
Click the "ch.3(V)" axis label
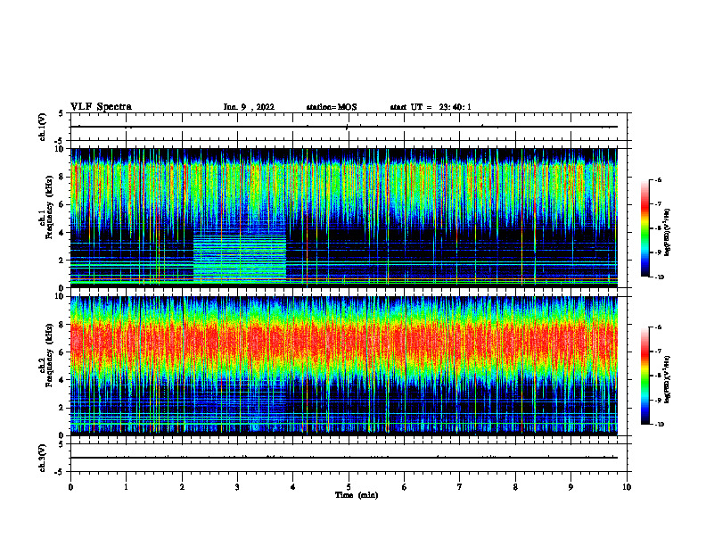(x=43, y=458)
